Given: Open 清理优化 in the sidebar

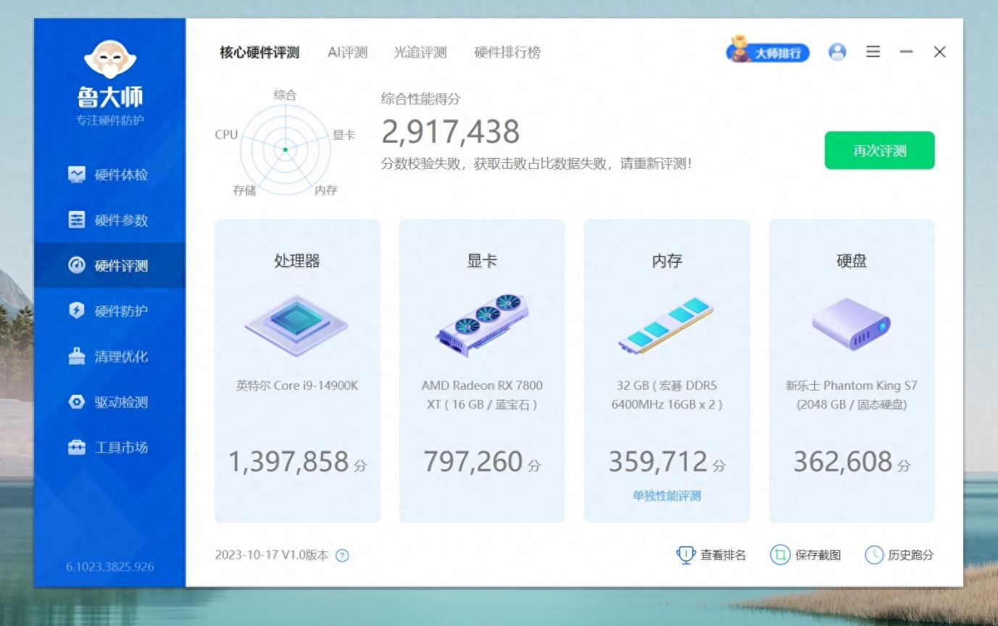Looking at the screenshot, I should (x=109, y=356).
